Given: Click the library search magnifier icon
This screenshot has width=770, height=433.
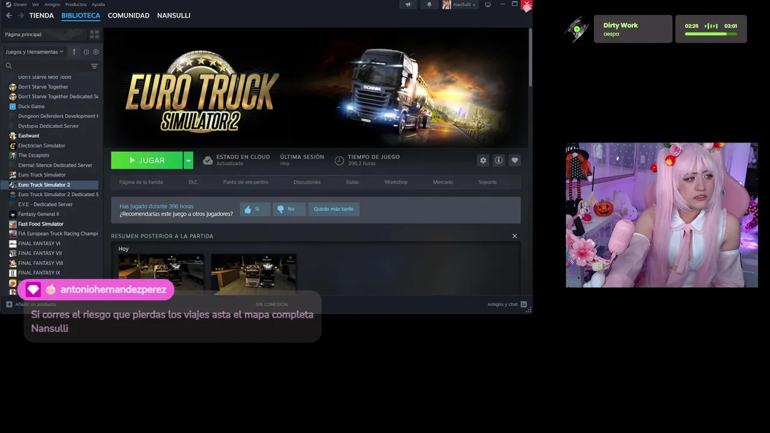Looking at the screenshot, I should click(x=8, y=66).
